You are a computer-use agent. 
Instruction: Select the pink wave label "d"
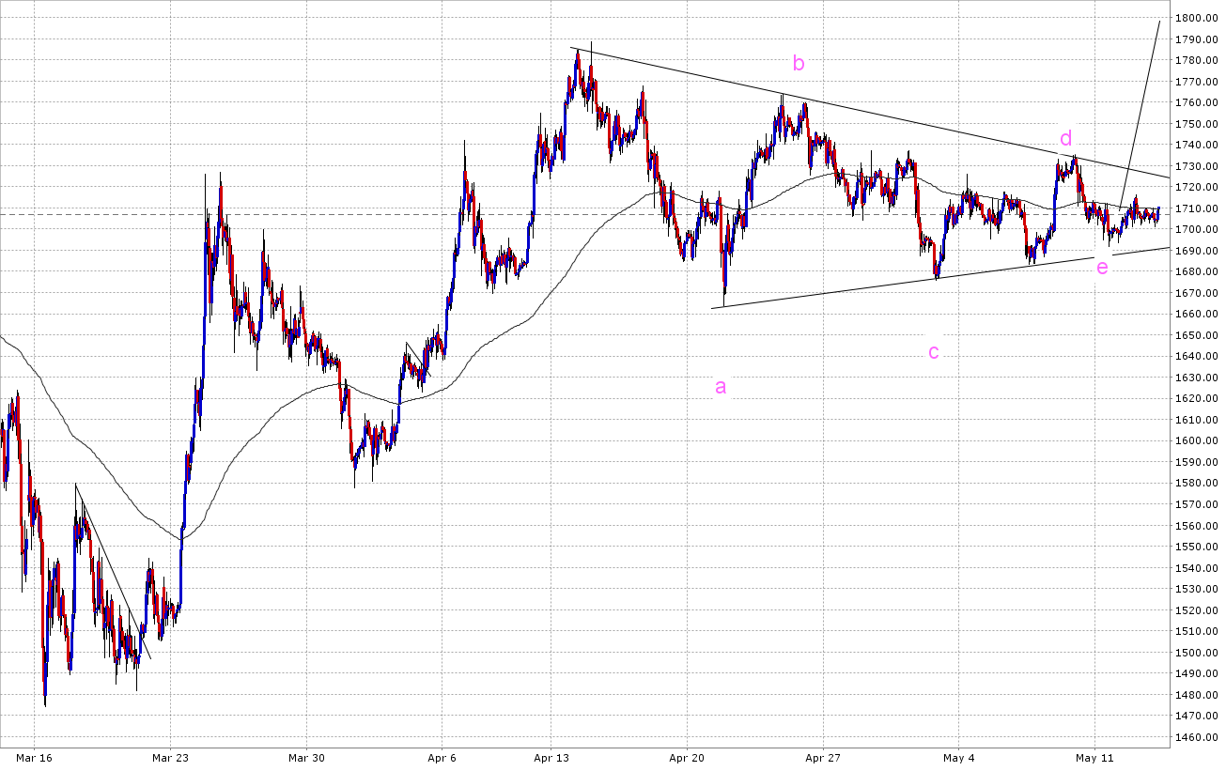1066,139
